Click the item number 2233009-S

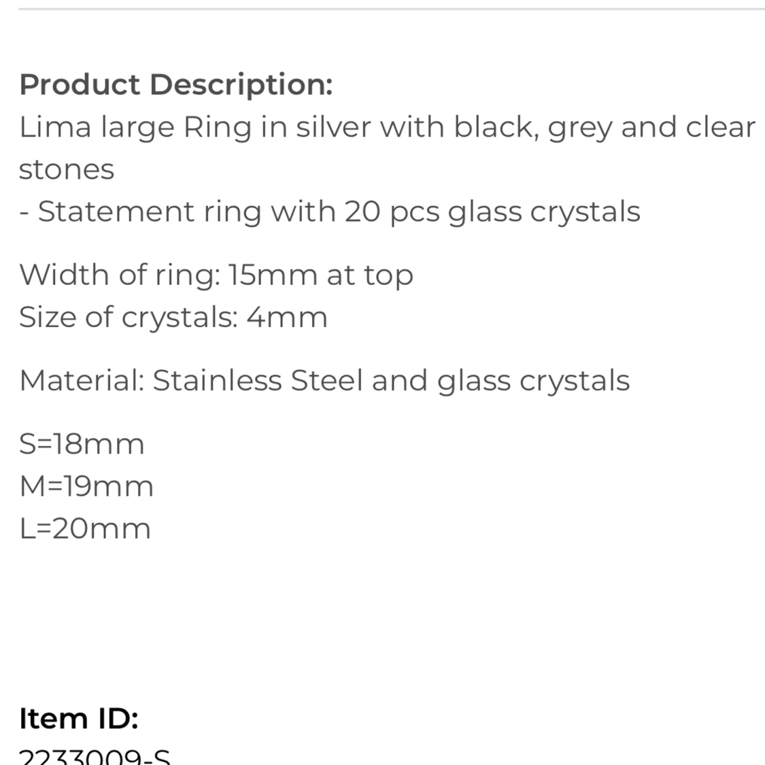(x=95, y=758)
